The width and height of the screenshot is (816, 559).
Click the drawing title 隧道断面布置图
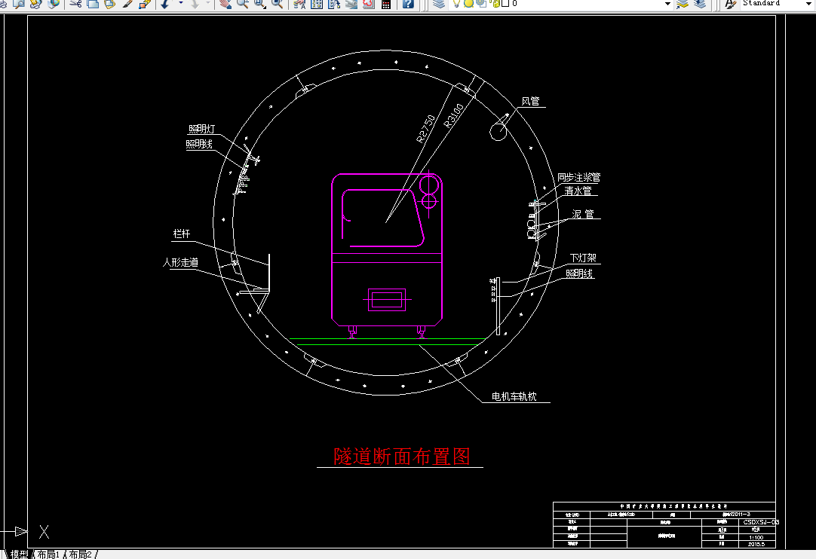pos(401,457)
